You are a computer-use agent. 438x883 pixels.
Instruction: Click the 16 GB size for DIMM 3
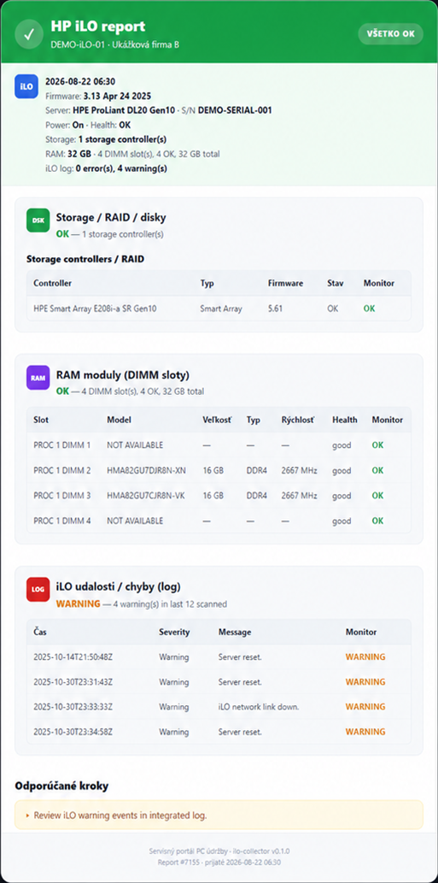click(213, 496)
